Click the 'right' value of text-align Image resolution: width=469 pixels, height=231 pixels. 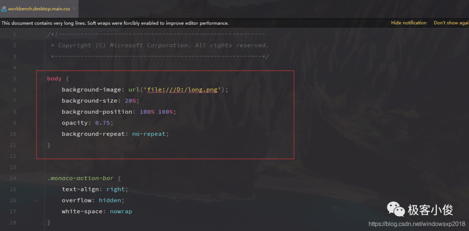(x=116, y=189)
